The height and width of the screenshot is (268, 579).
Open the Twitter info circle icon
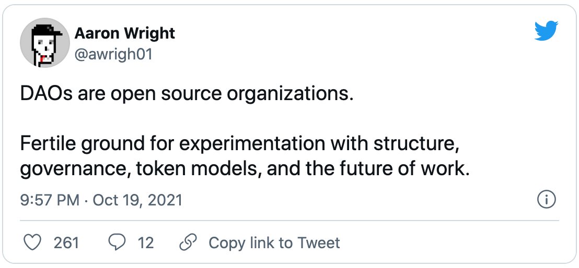[547, 200]
